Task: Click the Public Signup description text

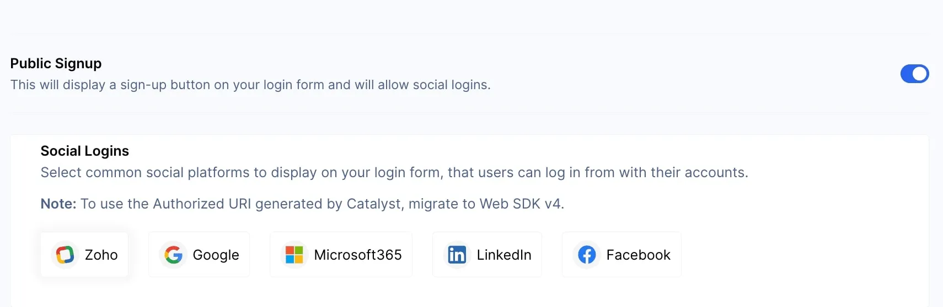Action: (x=250, y=85)
